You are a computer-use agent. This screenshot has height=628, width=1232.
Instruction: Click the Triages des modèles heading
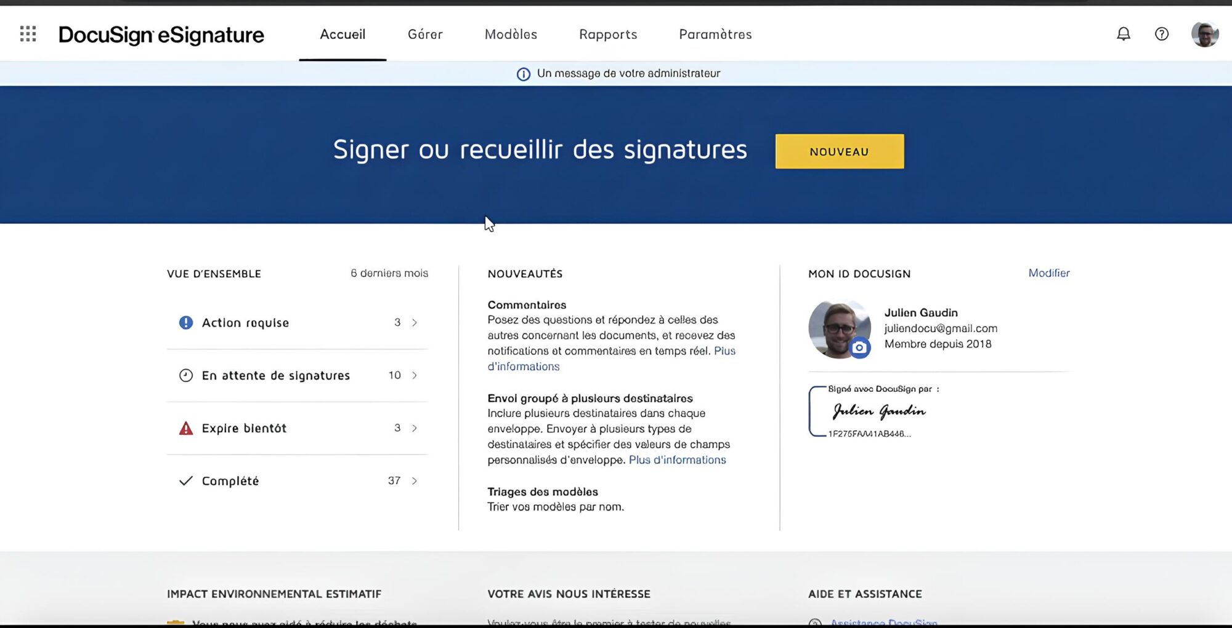click(543, 492)
